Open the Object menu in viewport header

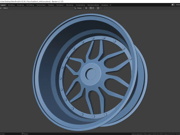click(x=6, y=8)
